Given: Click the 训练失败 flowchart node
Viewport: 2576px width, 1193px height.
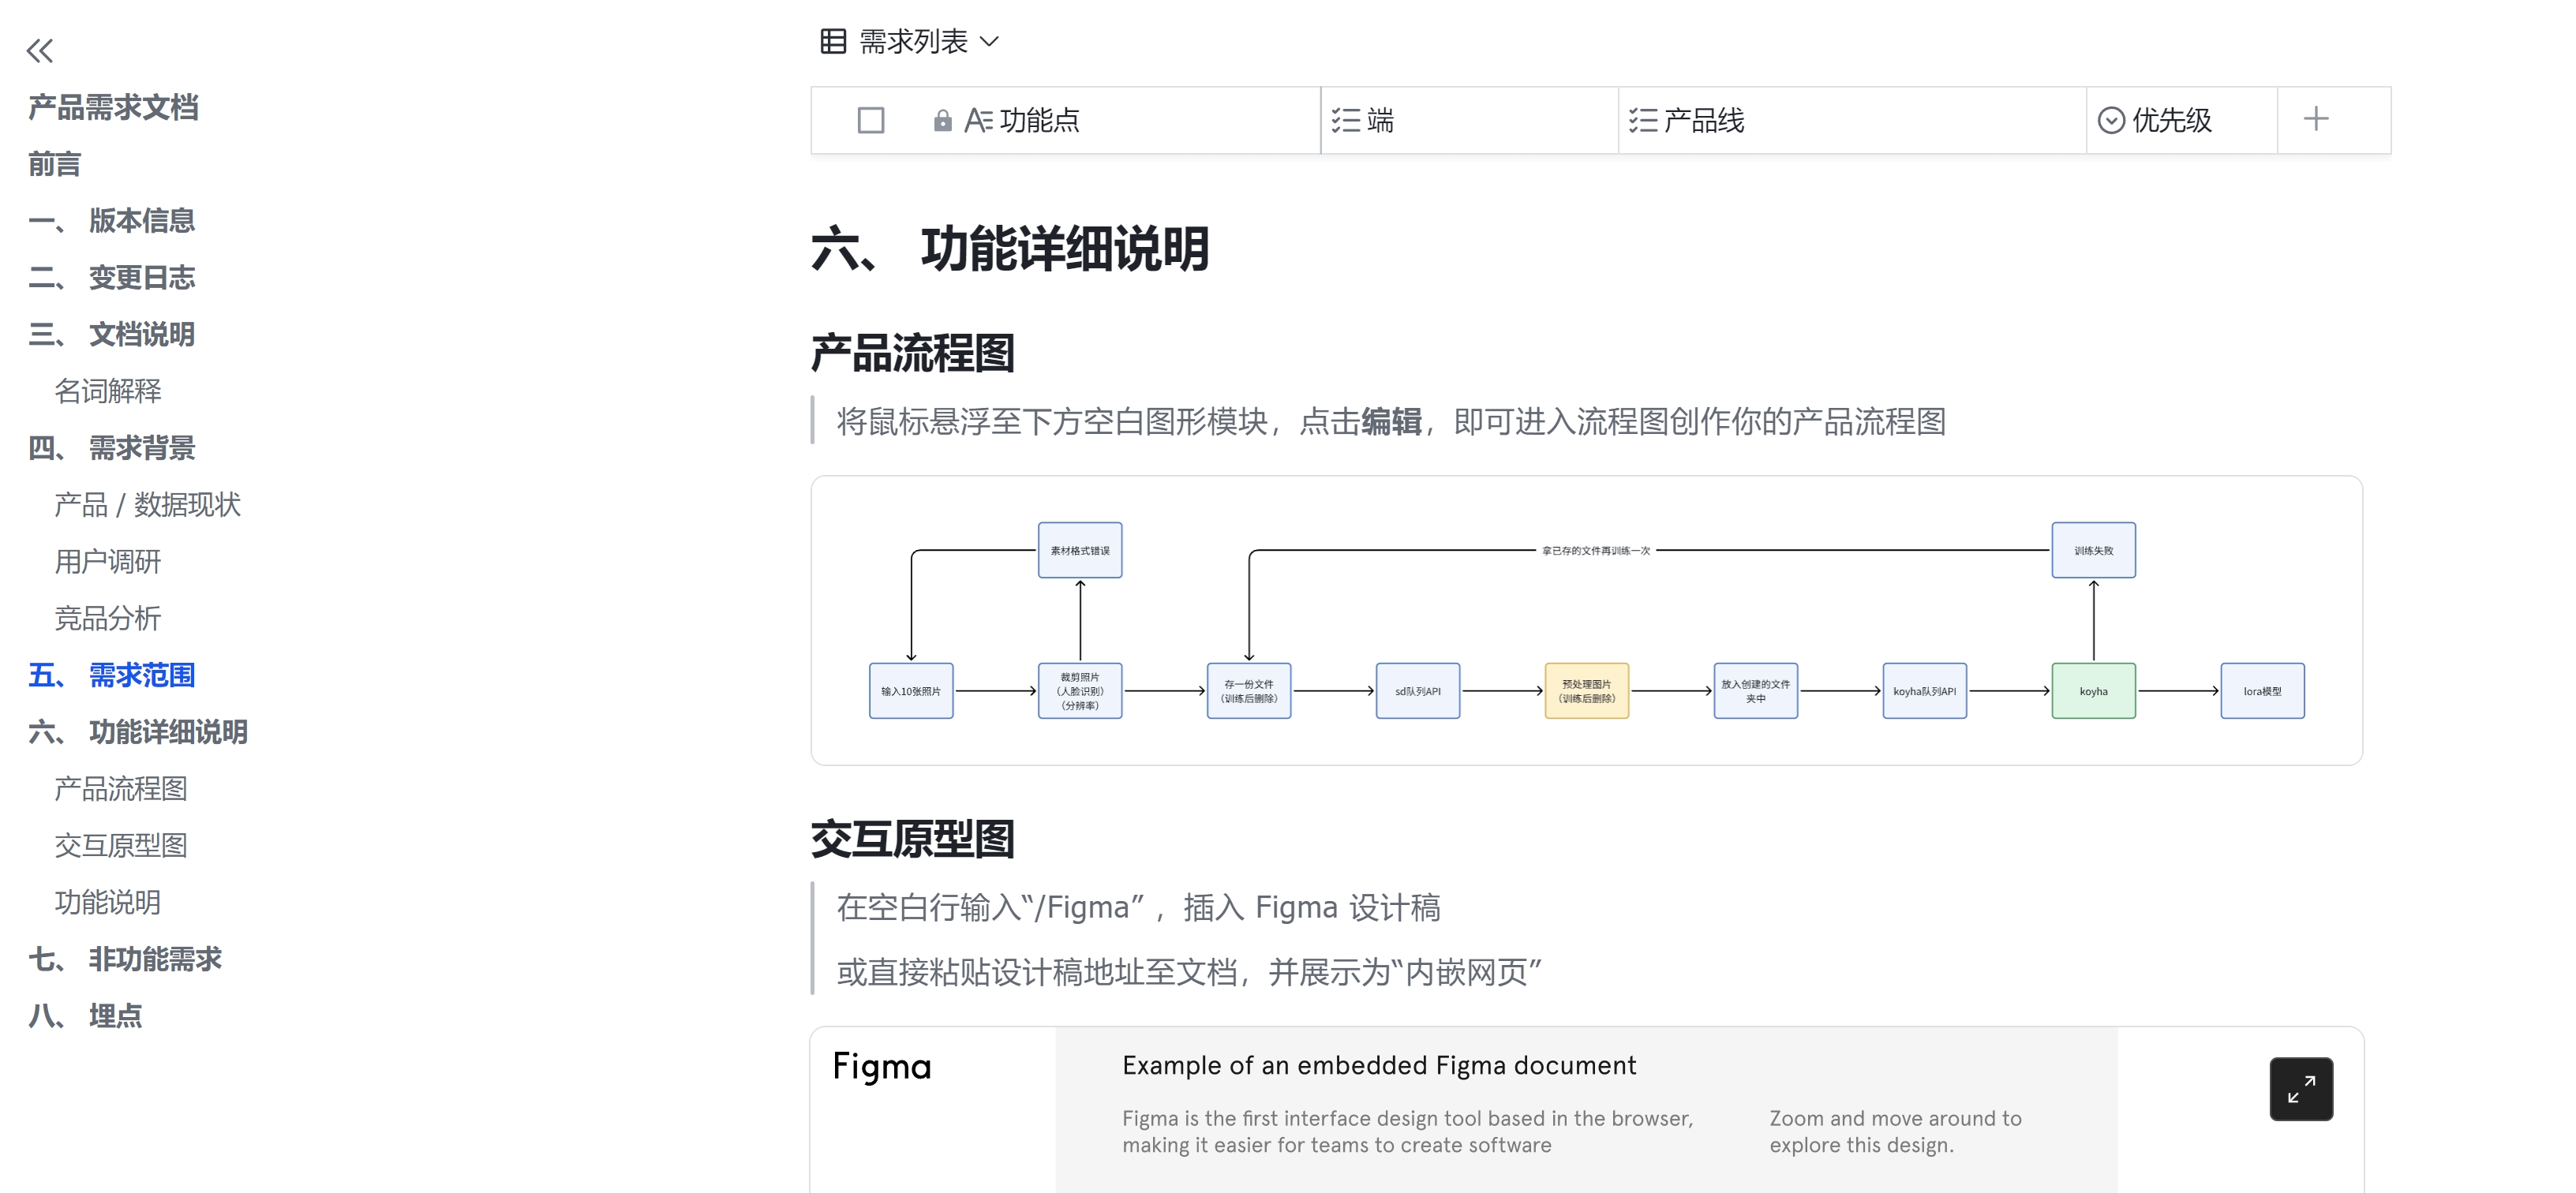Looking at the screenshot, I should pyautogui.click(x=2094, y=550).
